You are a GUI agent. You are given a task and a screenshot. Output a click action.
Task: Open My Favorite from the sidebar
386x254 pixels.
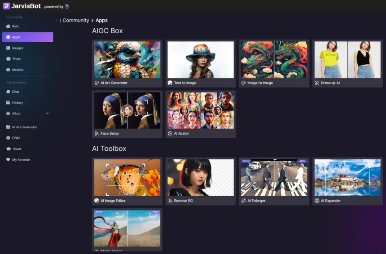[27, 159]
